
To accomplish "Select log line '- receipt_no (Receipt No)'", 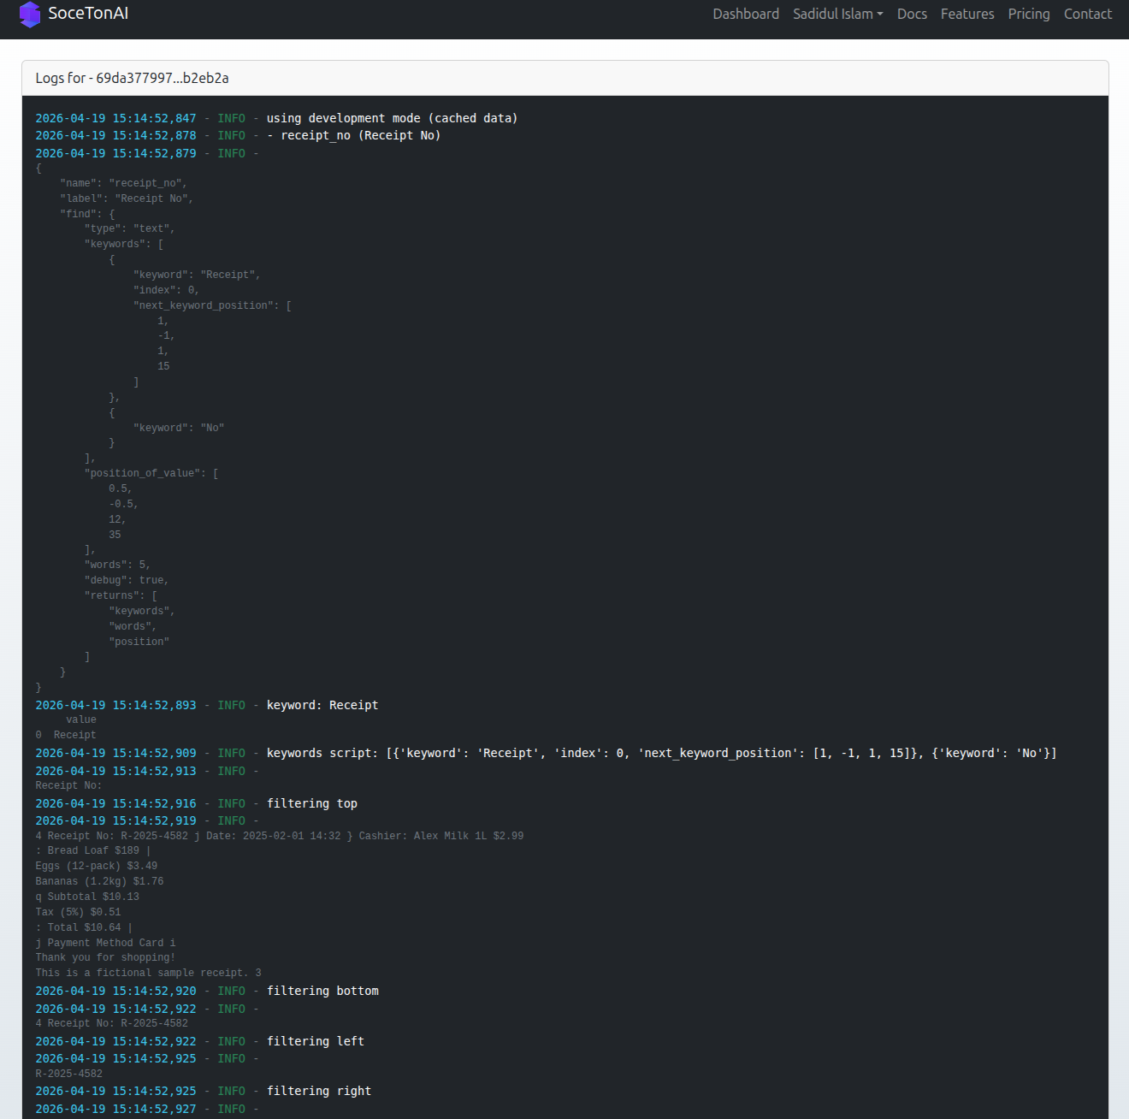I will [x=353, y=135].
